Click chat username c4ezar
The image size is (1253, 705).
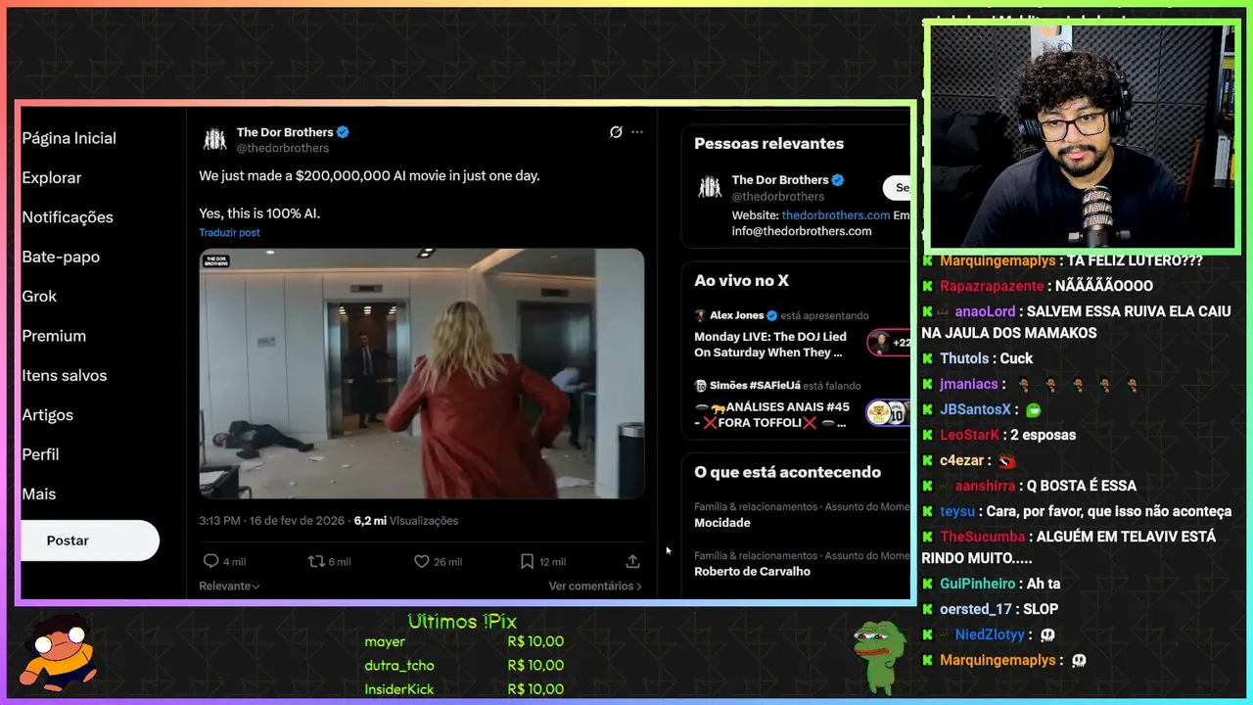pyautogui.click(x=961, y=460)
